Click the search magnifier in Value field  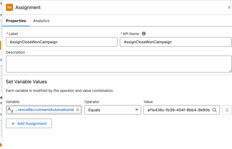coord(215,110)
